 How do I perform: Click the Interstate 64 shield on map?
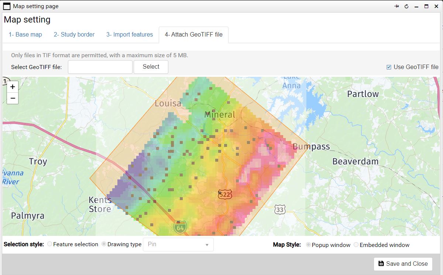(180, 227)
